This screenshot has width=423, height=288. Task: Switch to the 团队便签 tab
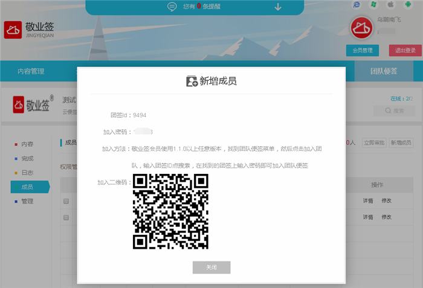tap(384, 71)
